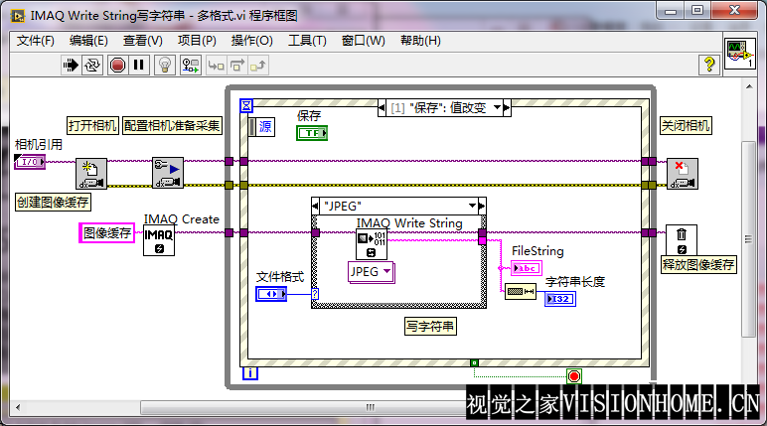Click the 保存 boolean TF terminal
Screen dimensions: 767x426
pos(311,133)
